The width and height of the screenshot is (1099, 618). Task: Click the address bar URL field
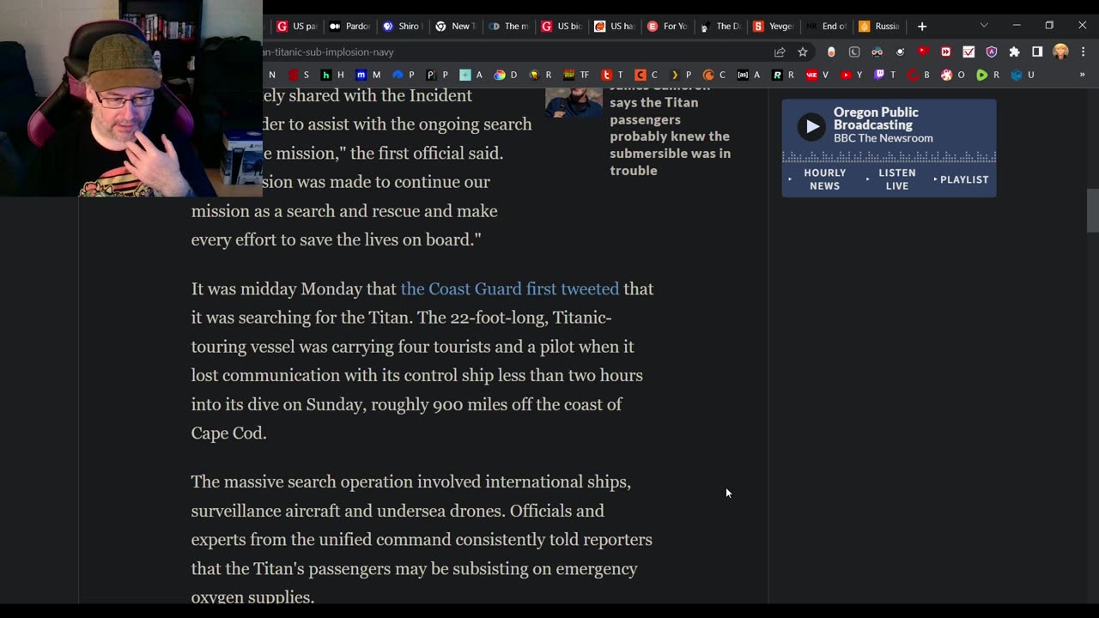515,51
